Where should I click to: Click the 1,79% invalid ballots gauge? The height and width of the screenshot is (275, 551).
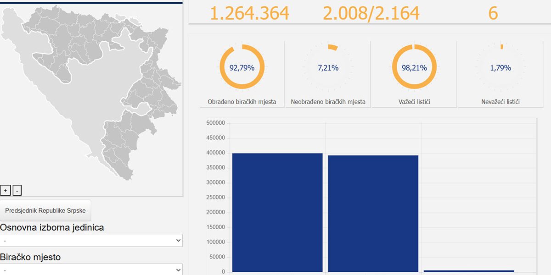pyautogui.click(x=500, y=67)
